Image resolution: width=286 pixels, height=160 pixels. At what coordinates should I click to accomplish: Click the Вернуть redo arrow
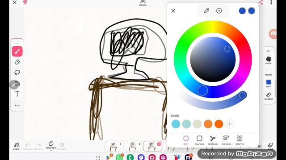click(38, 146)
